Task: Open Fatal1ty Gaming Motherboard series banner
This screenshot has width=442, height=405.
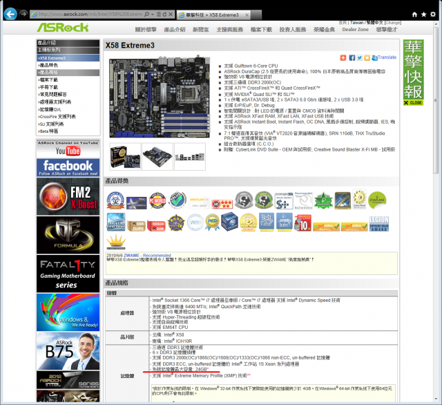Action: point(68,274)
